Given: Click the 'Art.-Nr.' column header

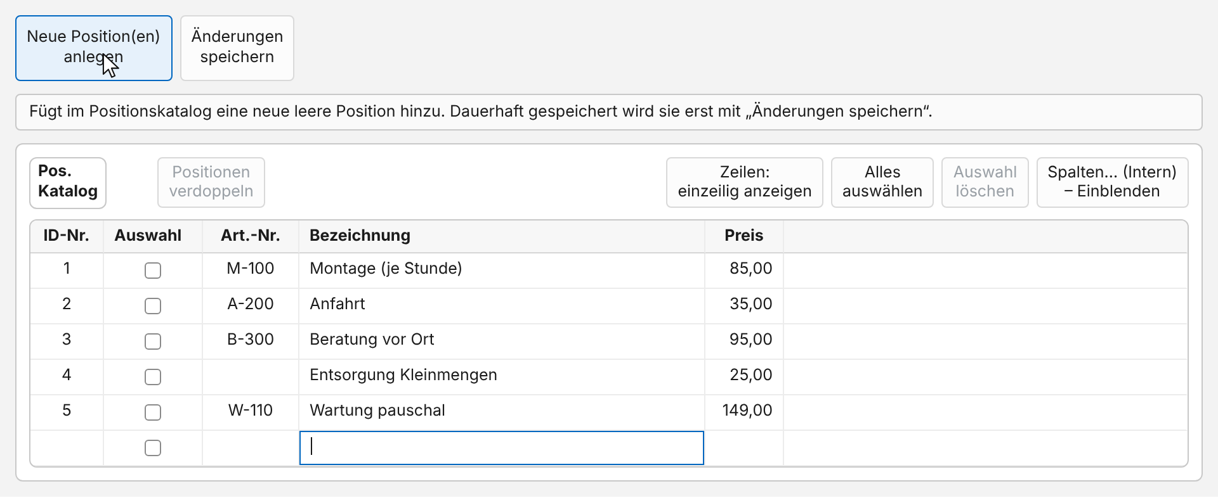Looking at the screenshot, I should (251, 236).
